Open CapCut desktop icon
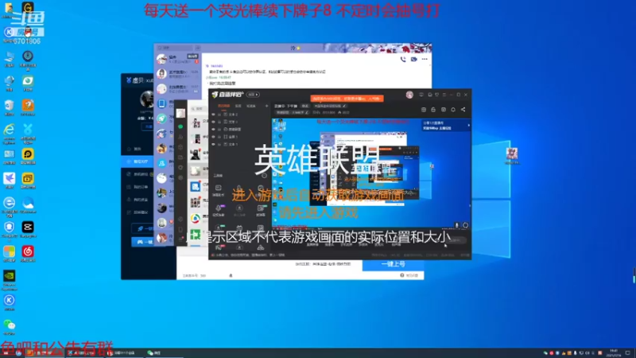The height and width of the screenshot is (358, 636). [28, 229]
